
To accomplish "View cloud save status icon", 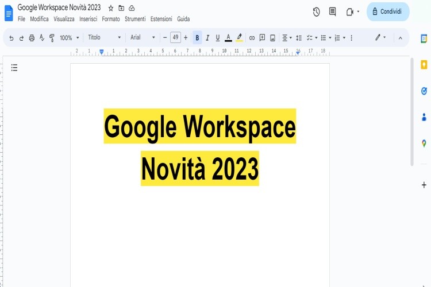I will 132,8.
